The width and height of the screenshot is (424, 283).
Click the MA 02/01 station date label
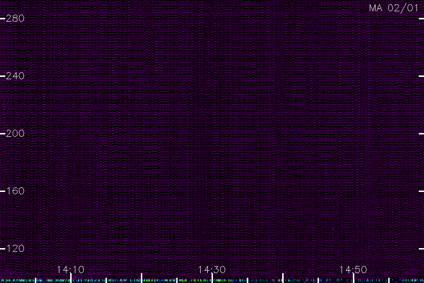point(393,8)
